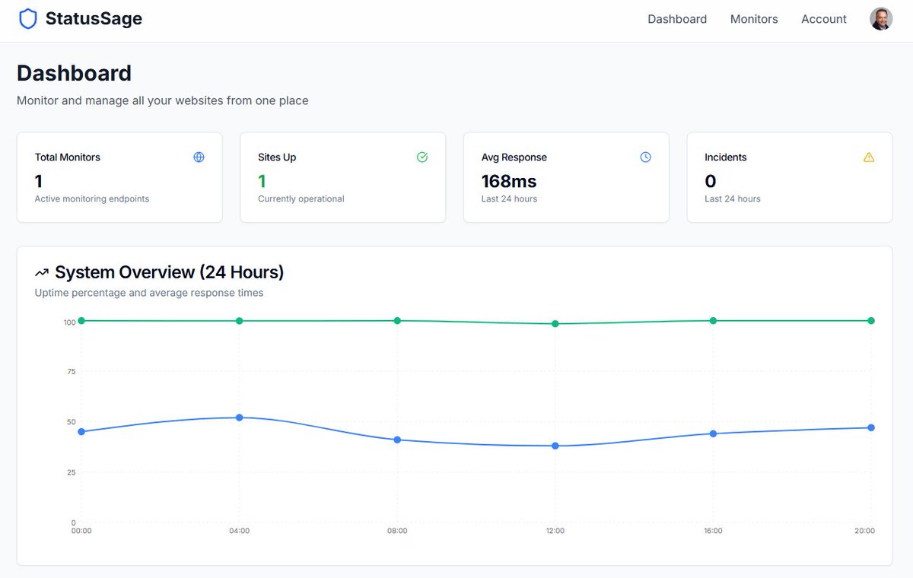Click the trending-line icon beside System Overview
Viewport: 913px width, 578px height.
click(x=42, y=272)
